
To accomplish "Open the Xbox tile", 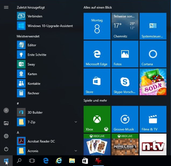I will pos(97,119).
